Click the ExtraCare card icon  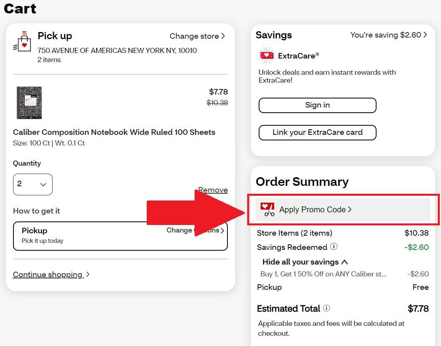pyautogui.click(x=266, y=55)
